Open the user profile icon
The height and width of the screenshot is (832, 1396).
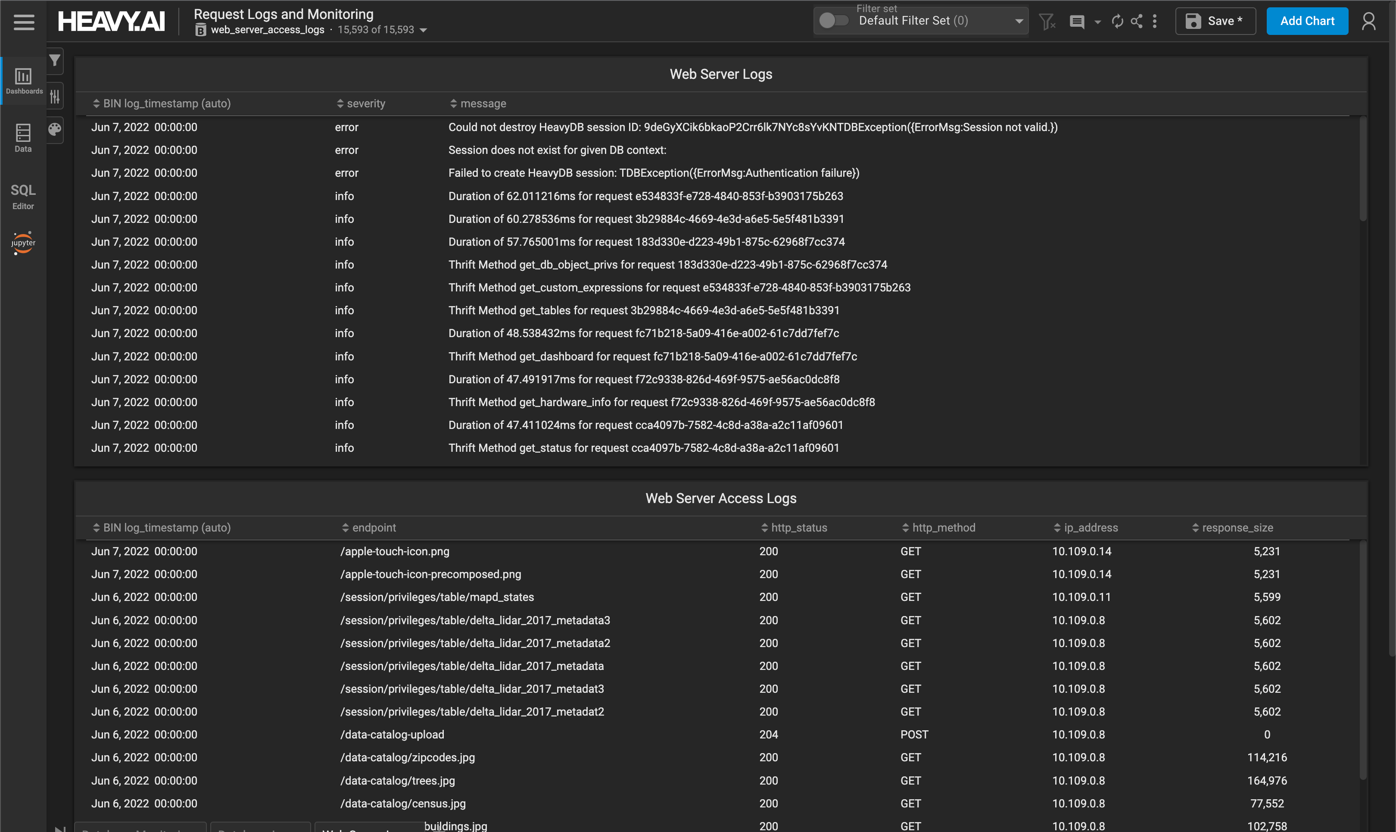tap(1368, 21)
